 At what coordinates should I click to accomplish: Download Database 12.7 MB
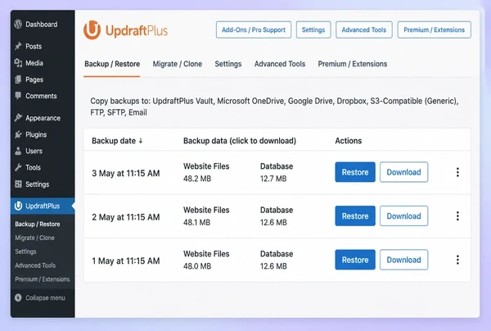[277, 172]
